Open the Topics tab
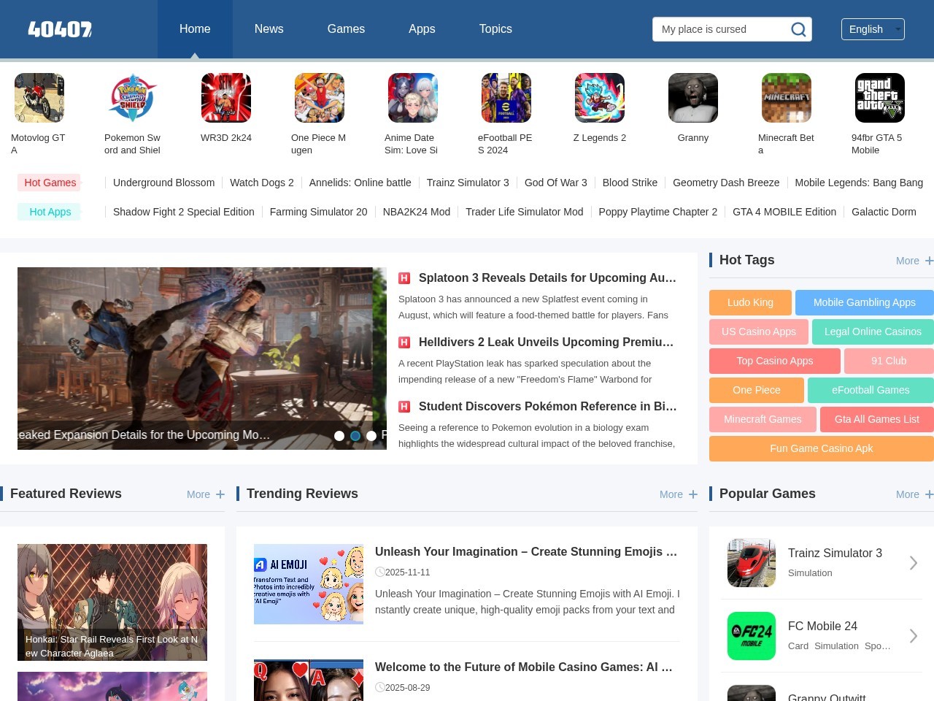 click(495, 29)
